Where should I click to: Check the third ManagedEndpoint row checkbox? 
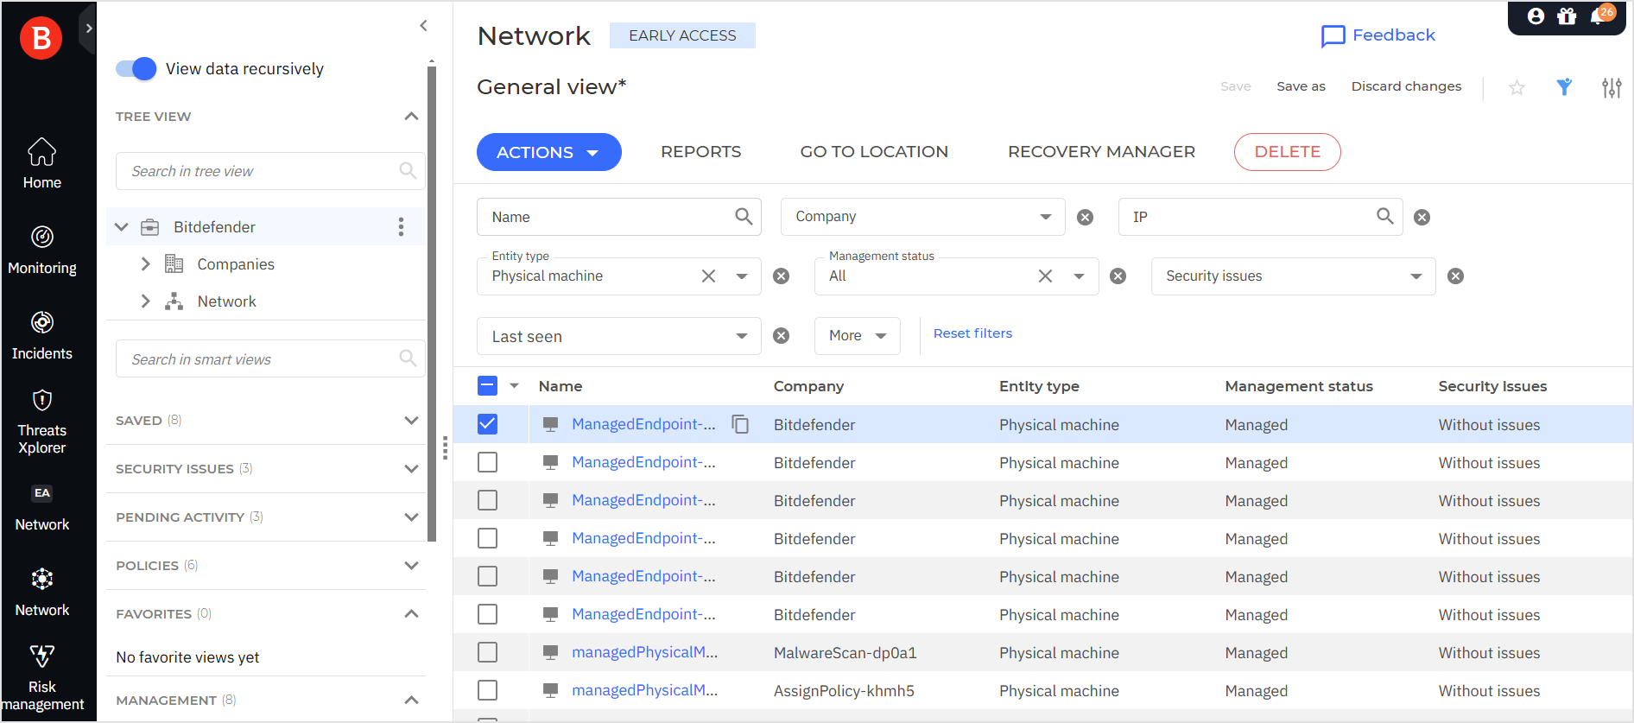click(487, 499)
